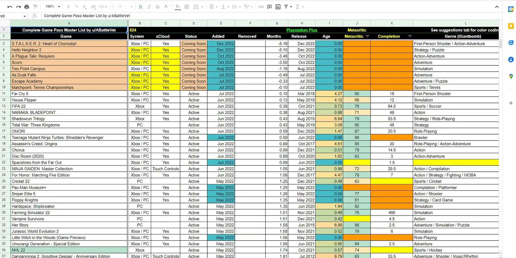Open the 100% zoom dropdown
The height and width of the screenshot is (258, 516).
[53, 7]
